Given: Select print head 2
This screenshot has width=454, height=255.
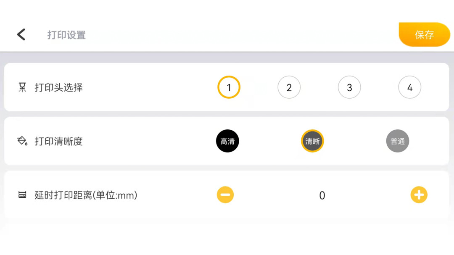Looking at the screenshot, I should click(x=289, y=87).
